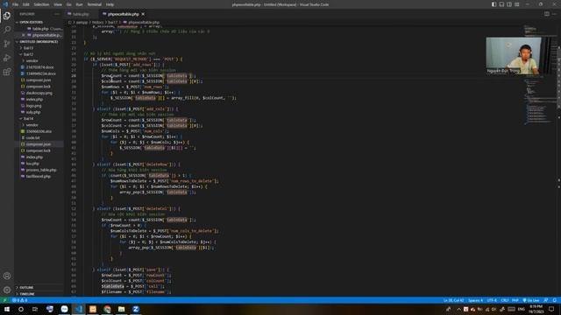
Task: Open Windows Start menu
Action: [x=7, y=309]
